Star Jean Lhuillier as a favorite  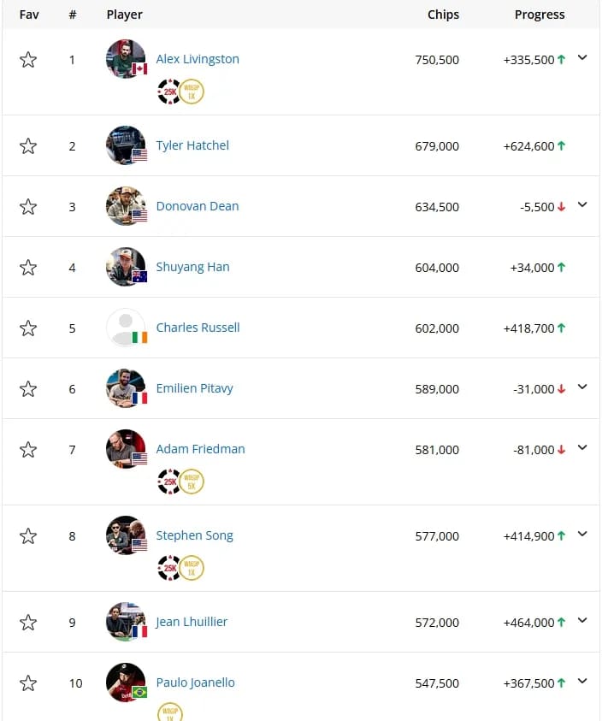(x=28, y=623)
